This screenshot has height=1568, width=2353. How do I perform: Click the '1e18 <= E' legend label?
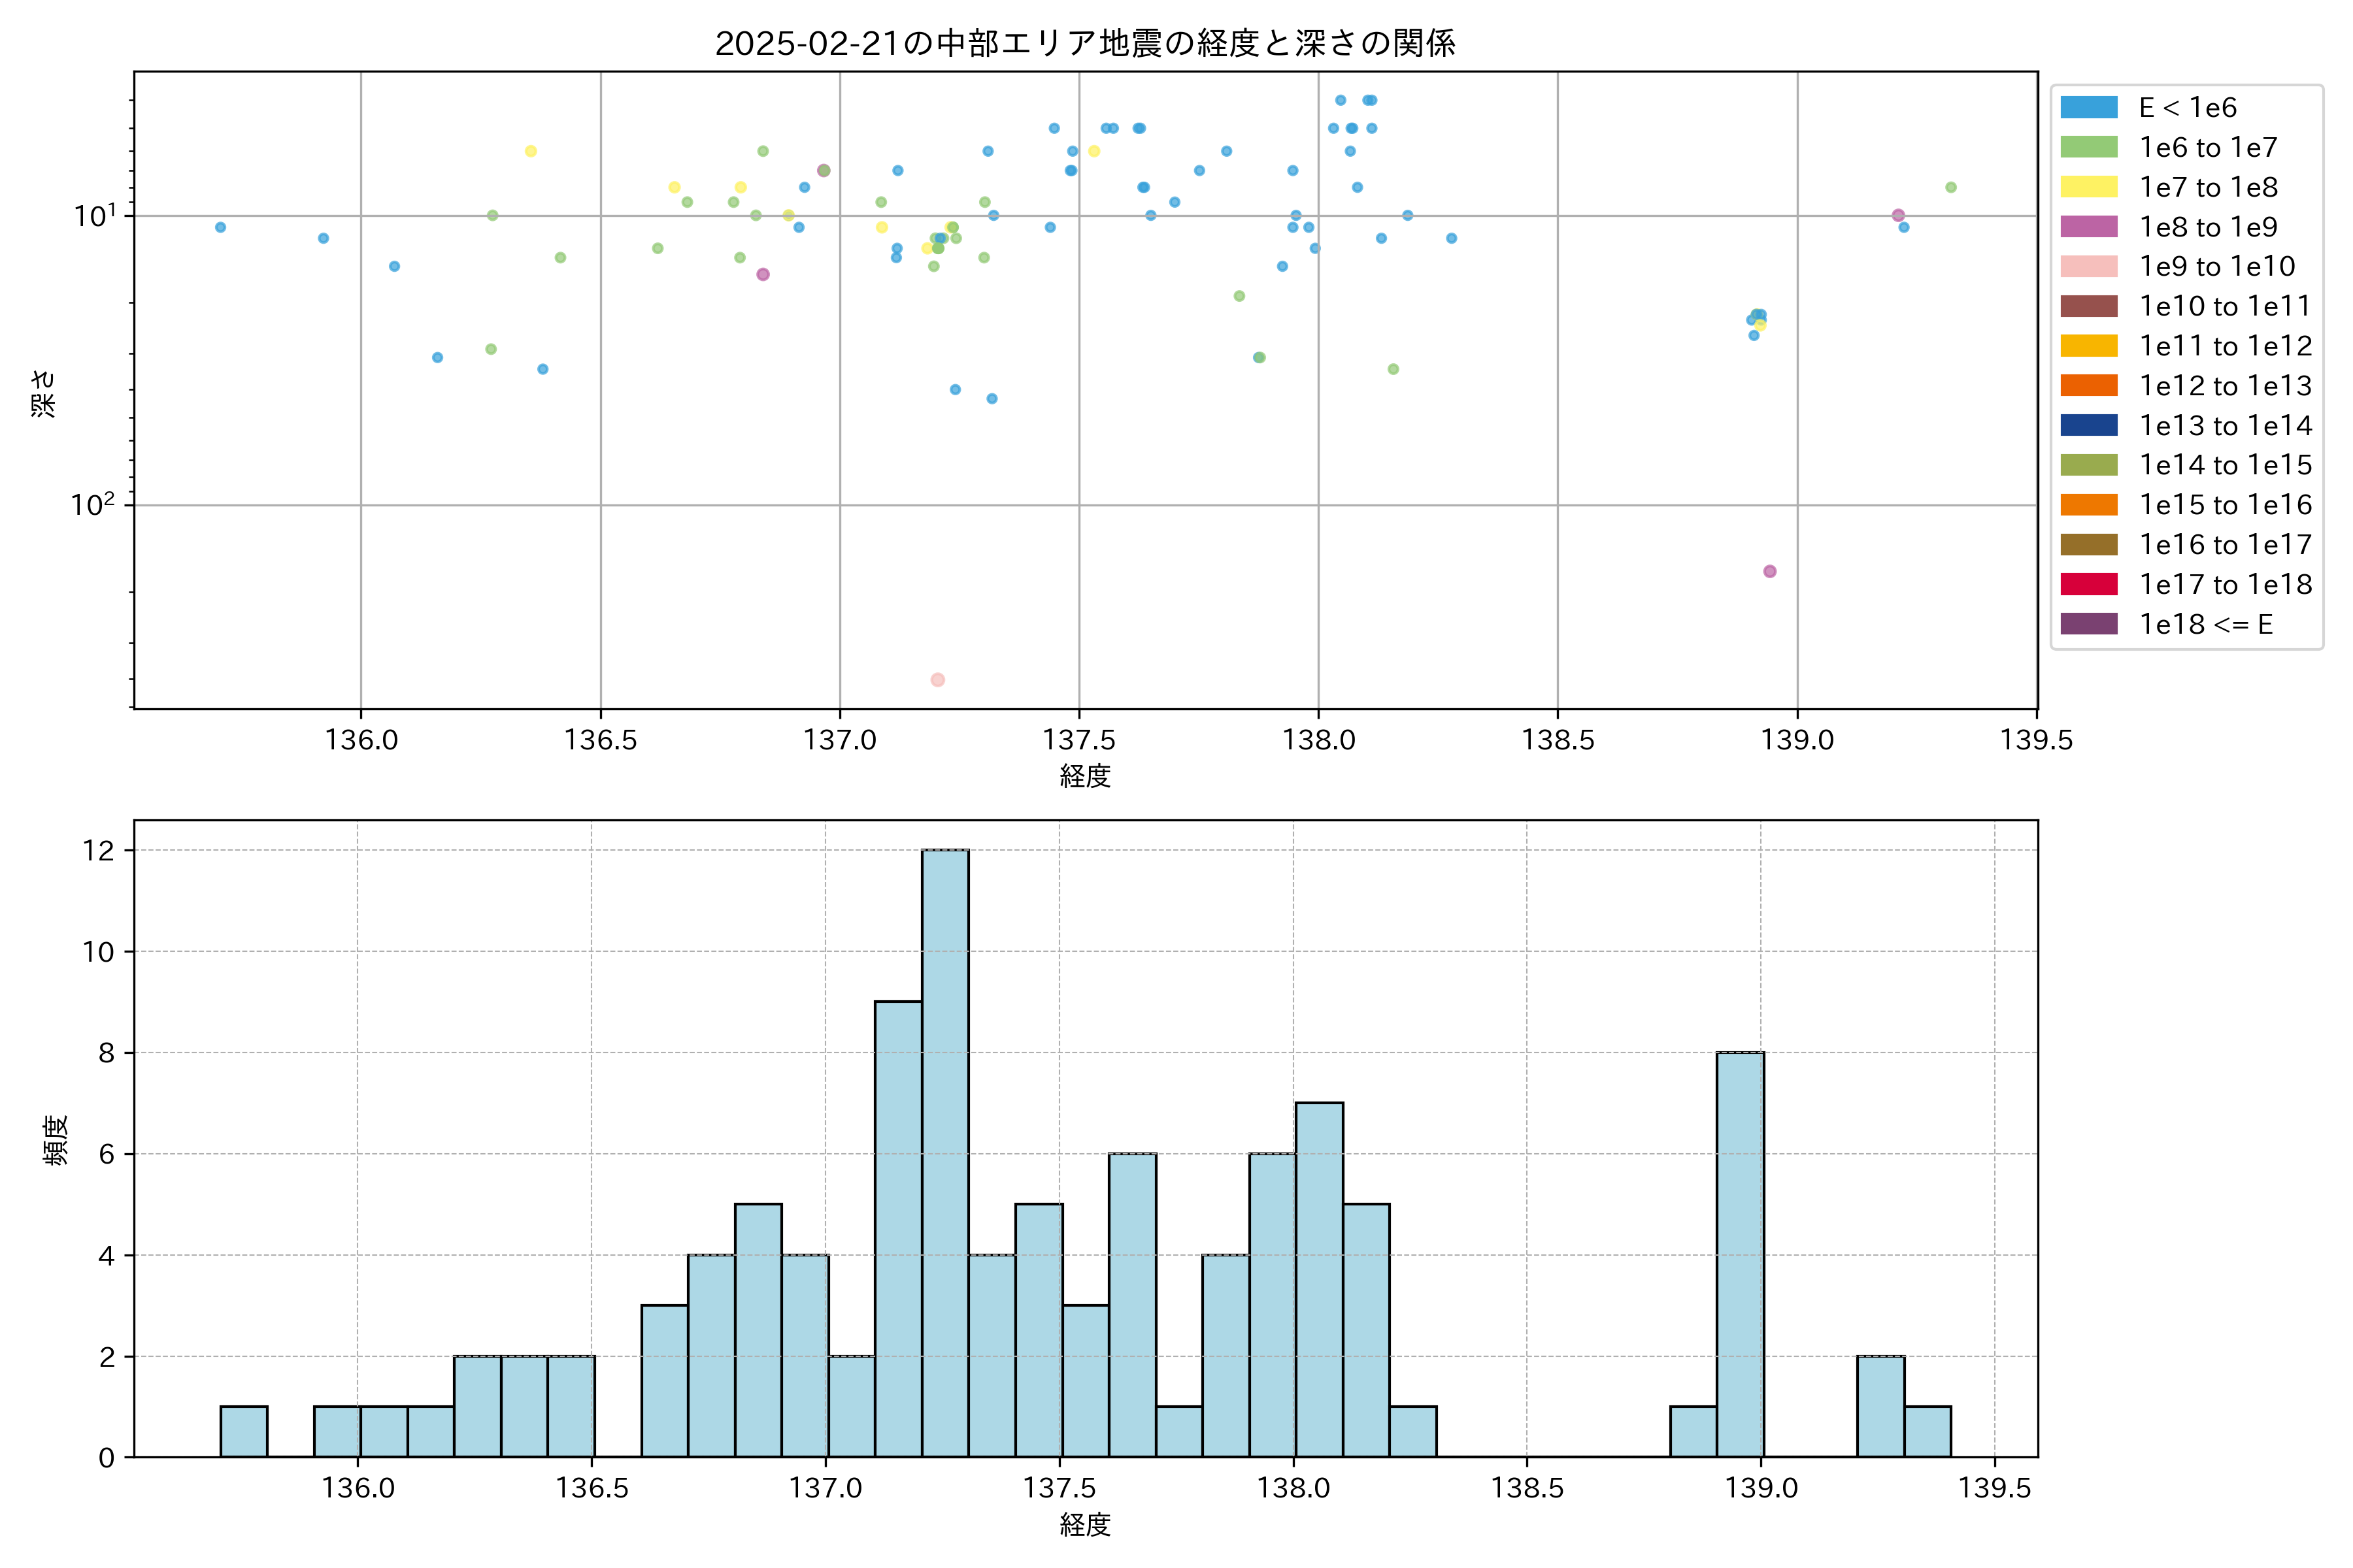2205,624
